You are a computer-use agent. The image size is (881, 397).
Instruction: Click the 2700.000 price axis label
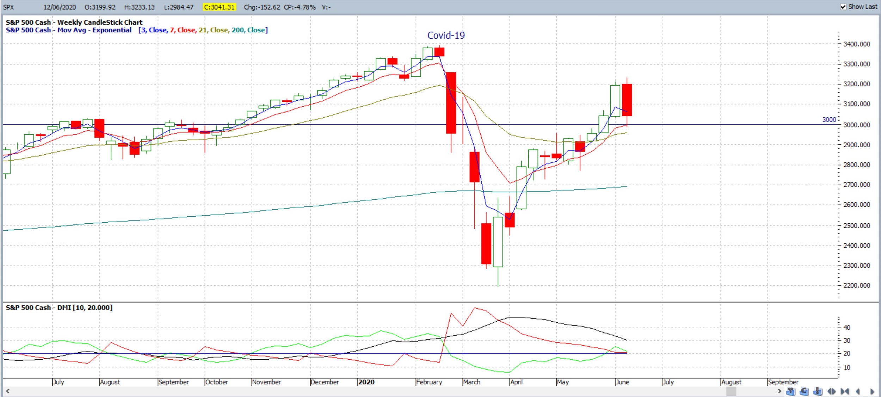[x=857, y=185]
